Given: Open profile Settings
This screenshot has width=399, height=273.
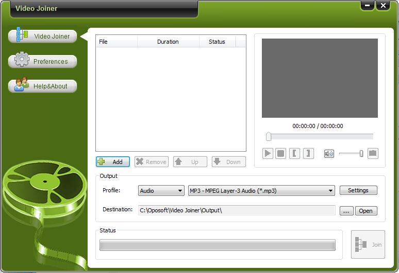Looking at the screenshot, I should pos(358,190).
